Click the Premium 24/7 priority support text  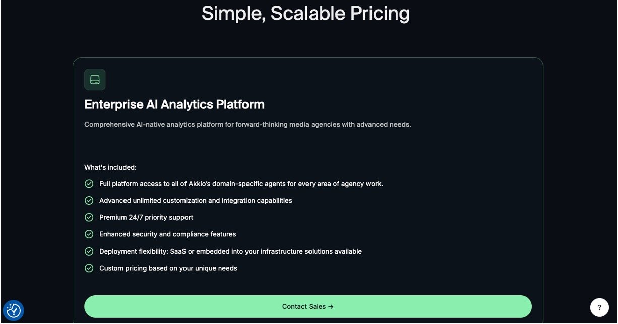[x=146, y=217]
